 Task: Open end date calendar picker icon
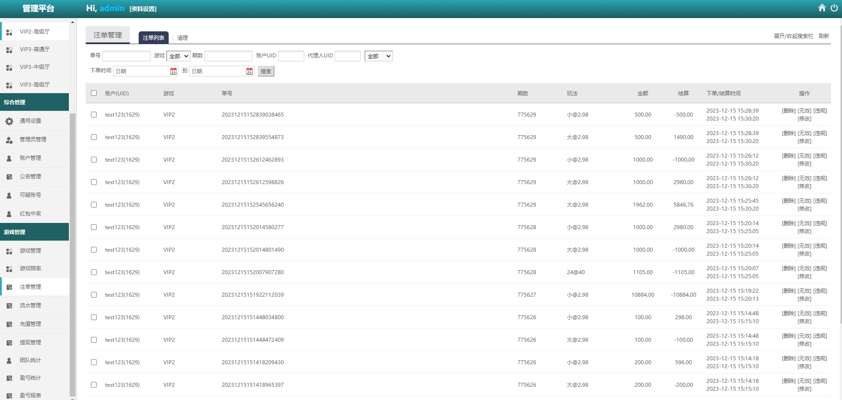(249, 71)
